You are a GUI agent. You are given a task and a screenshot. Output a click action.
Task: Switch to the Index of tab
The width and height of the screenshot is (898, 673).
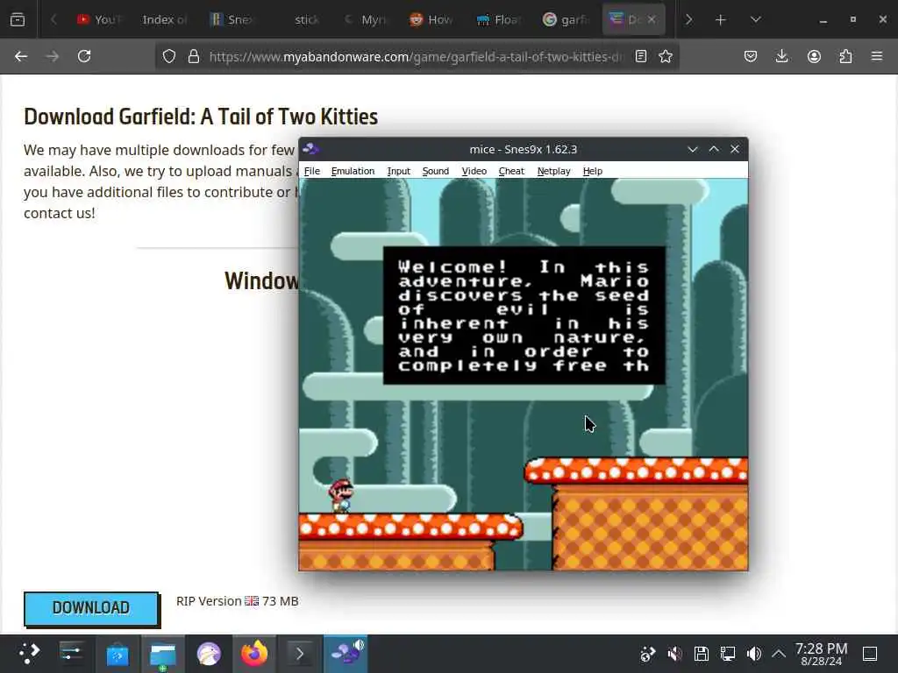coord(164,19)
